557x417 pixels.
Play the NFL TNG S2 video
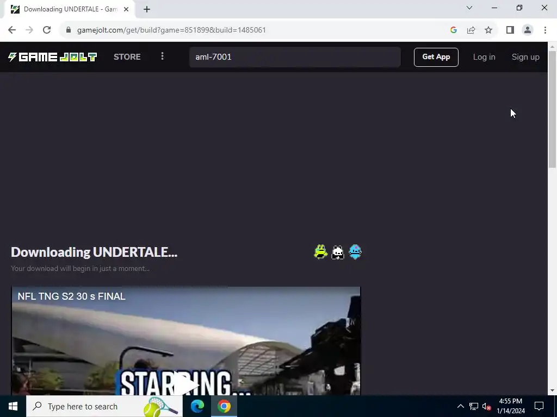(186, 384)
